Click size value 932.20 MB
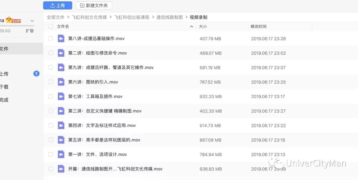The height and width of the screenshot is (180, 358). [210, 96]
